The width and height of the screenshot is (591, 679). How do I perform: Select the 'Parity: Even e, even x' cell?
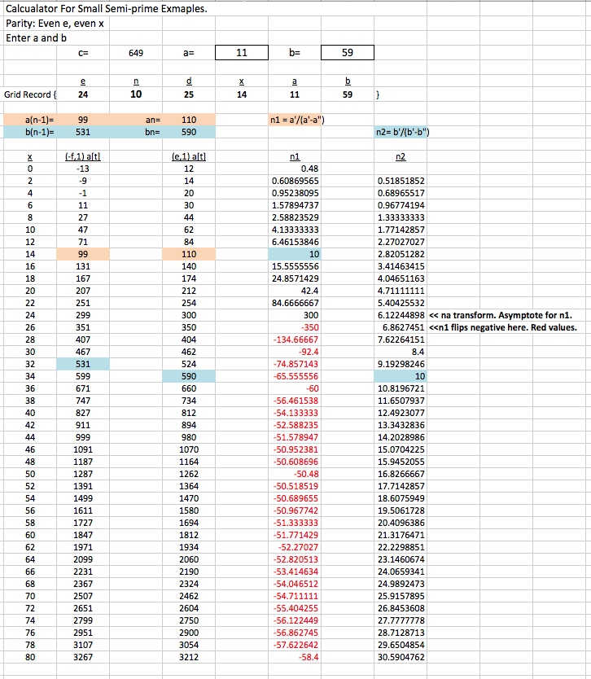point(55,24)
